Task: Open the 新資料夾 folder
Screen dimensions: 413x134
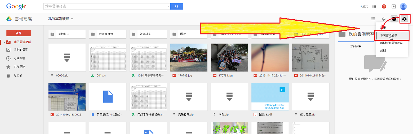Action: [148, 34]
